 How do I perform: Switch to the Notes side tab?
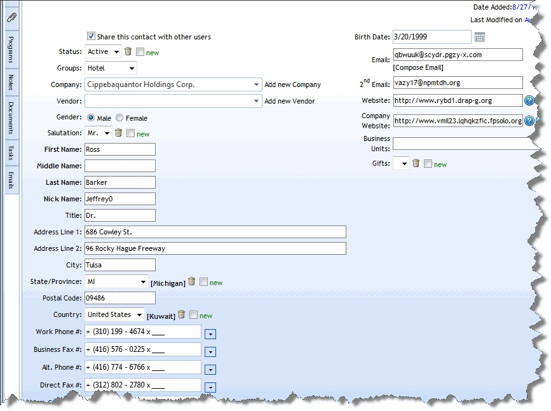click(x=11, y=83)
